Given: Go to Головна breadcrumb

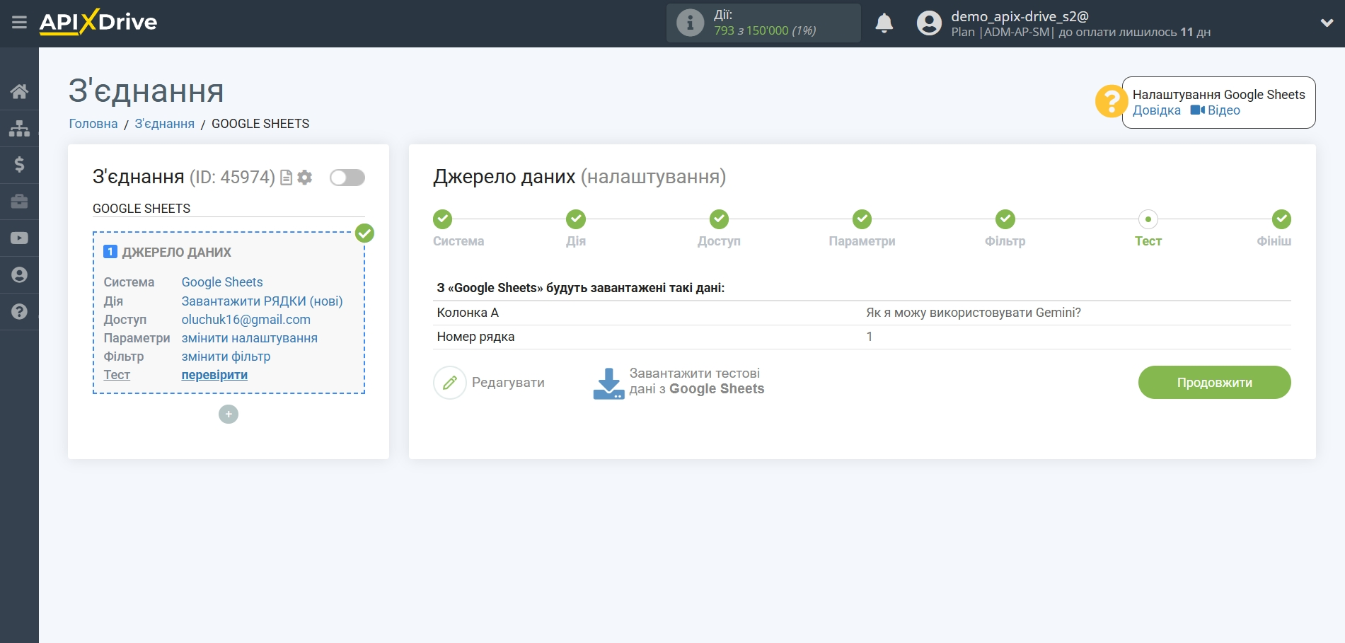Looking at the screenshot, I should coord(93,124).
